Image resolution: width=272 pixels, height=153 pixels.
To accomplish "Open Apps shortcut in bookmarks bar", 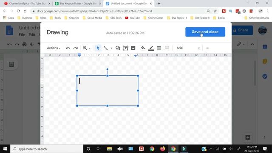I will 8,18.
